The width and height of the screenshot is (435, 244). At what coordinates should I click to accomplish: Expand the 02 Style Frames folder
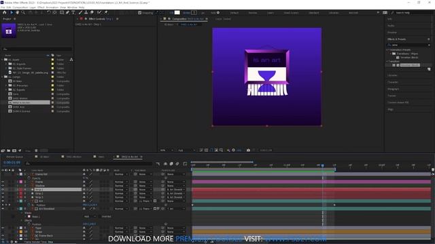[x=6, y=68]
